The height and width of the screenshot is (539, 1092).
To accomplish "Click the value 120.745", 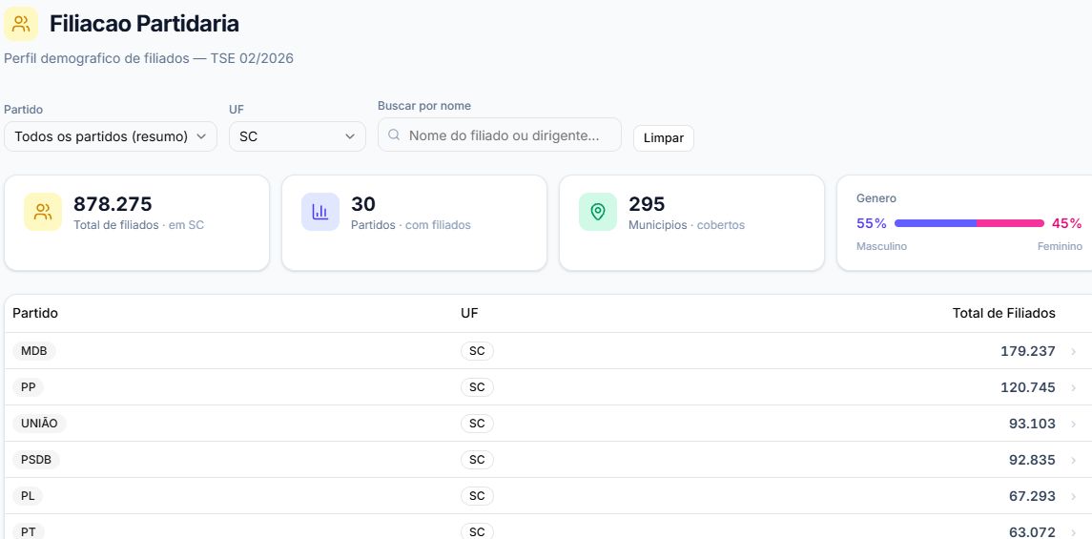I will [1028, 388].
